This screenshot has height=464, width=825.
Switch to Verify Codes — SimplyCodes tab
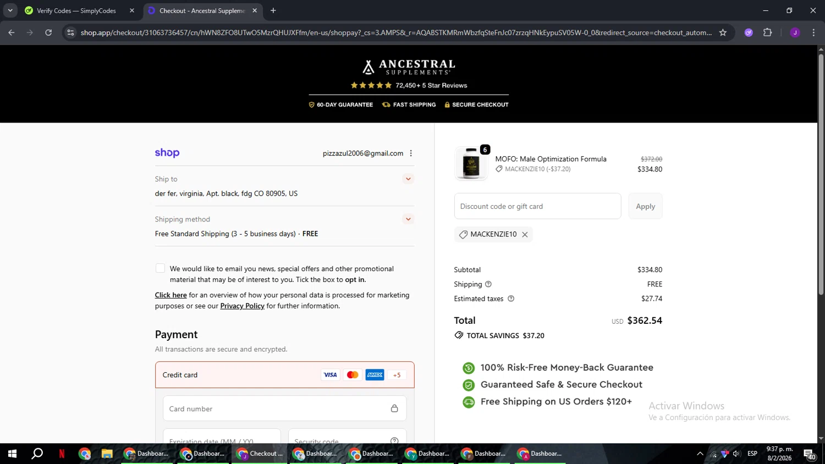pos(76,10)
